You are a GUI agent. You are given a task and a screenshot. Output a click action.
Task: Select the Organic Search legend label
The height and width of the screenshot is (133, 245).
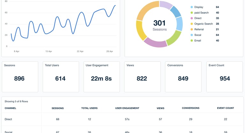pyautogui.click(x=204, y=24)
